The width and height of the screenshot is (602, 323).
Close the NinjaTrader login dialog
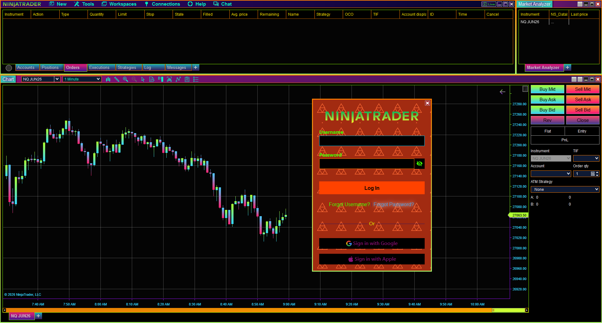427,103
